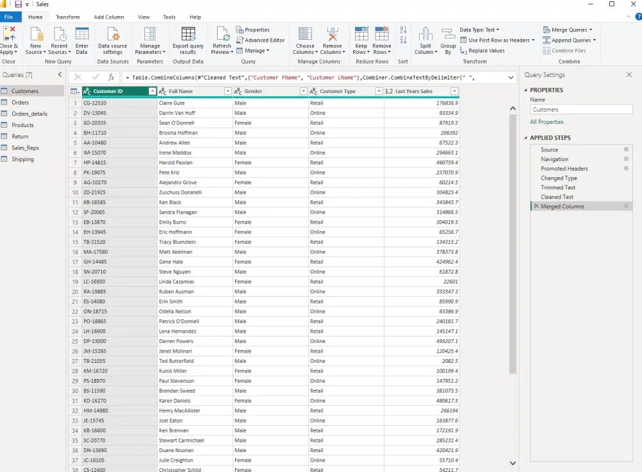The image size is (642, 472).
Task: Open the Help tab
Action: 195,17
